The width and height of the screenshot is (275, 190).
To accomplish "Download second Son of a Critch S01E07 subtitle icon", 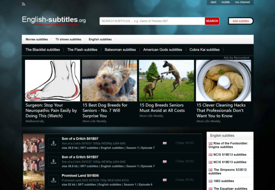I will (53, 162).
